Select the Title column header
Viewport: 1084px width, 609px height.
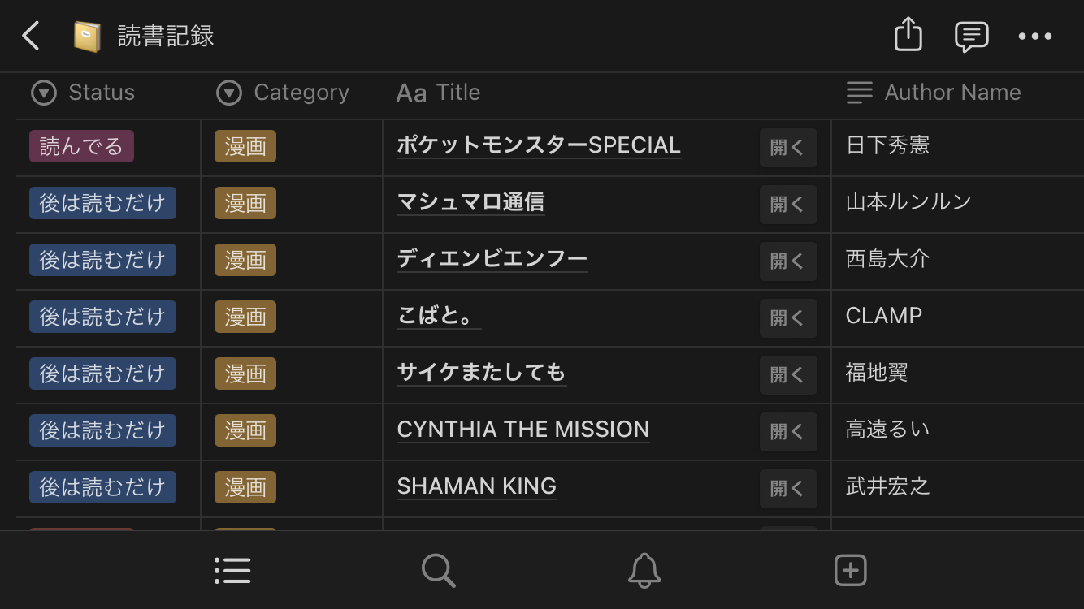(x=439, y=93)
